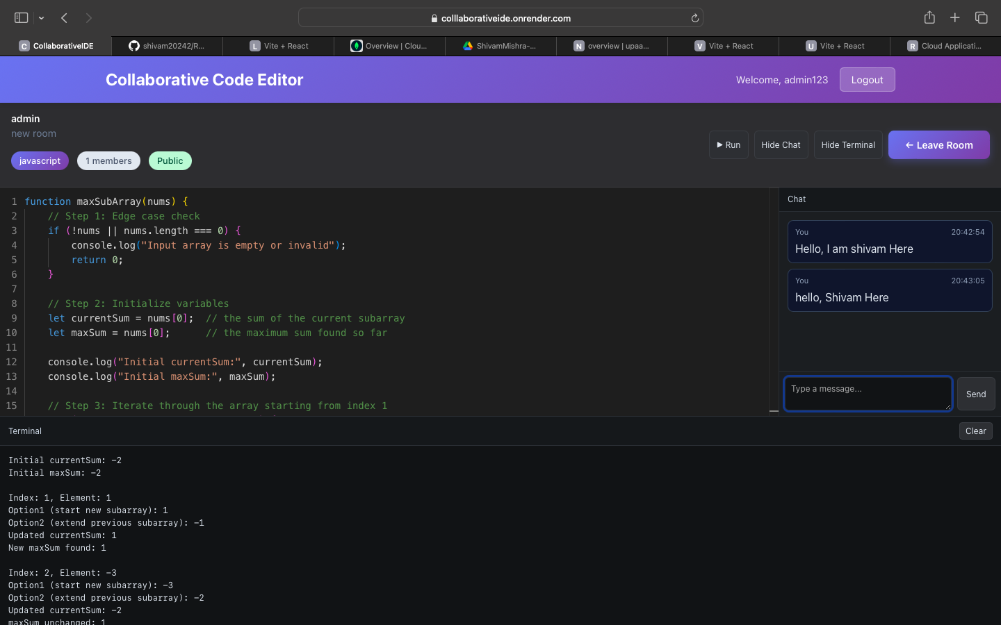Run the code with the Run button

click(x=729, y=145)
